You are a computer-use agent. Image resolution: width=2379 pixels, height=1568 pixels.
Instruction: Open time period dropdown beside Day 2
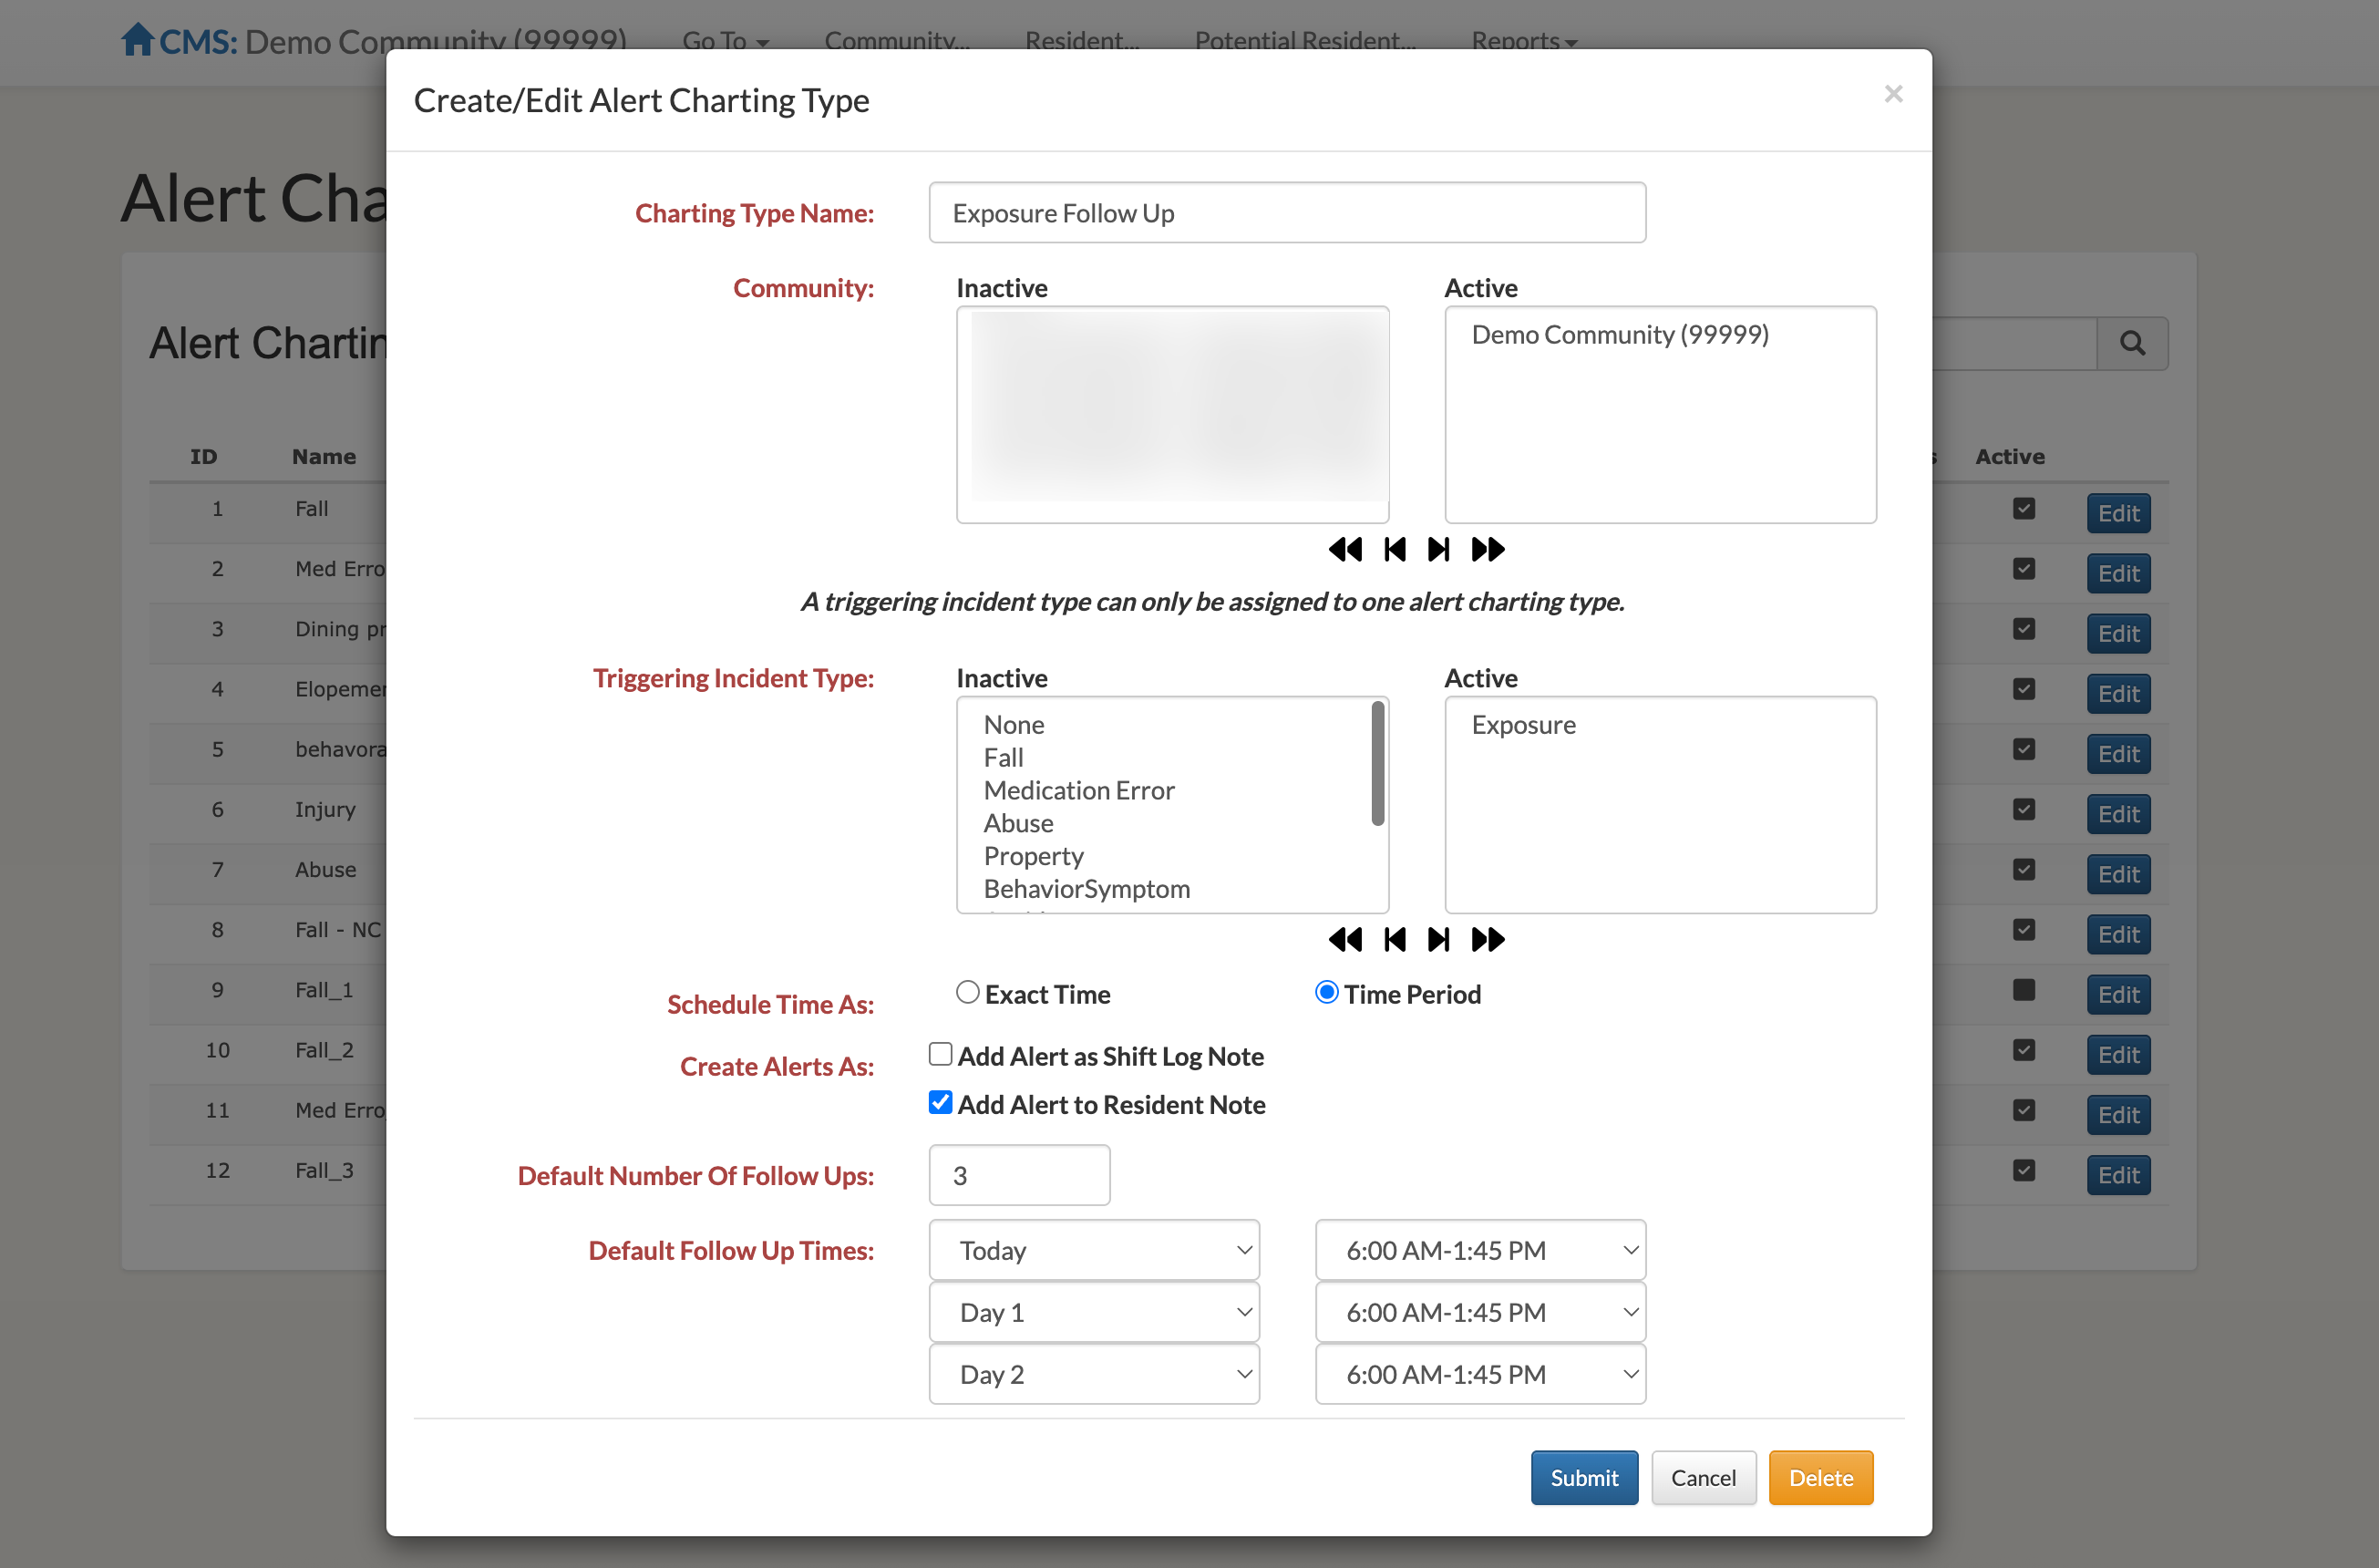click(1479, 1374)
